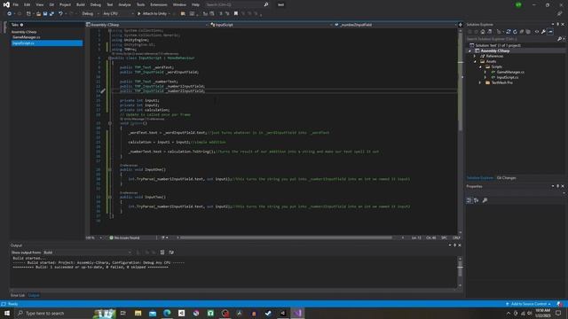Collapse the Assets folder node
Screen dimensions: 568x319
(475, 61)
